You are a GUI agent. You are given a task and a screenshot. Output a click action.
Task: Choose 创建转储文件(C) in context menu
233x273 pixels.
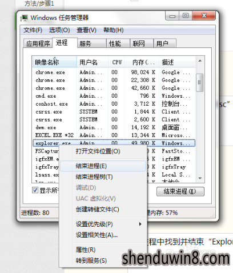(x=103, y=210)
